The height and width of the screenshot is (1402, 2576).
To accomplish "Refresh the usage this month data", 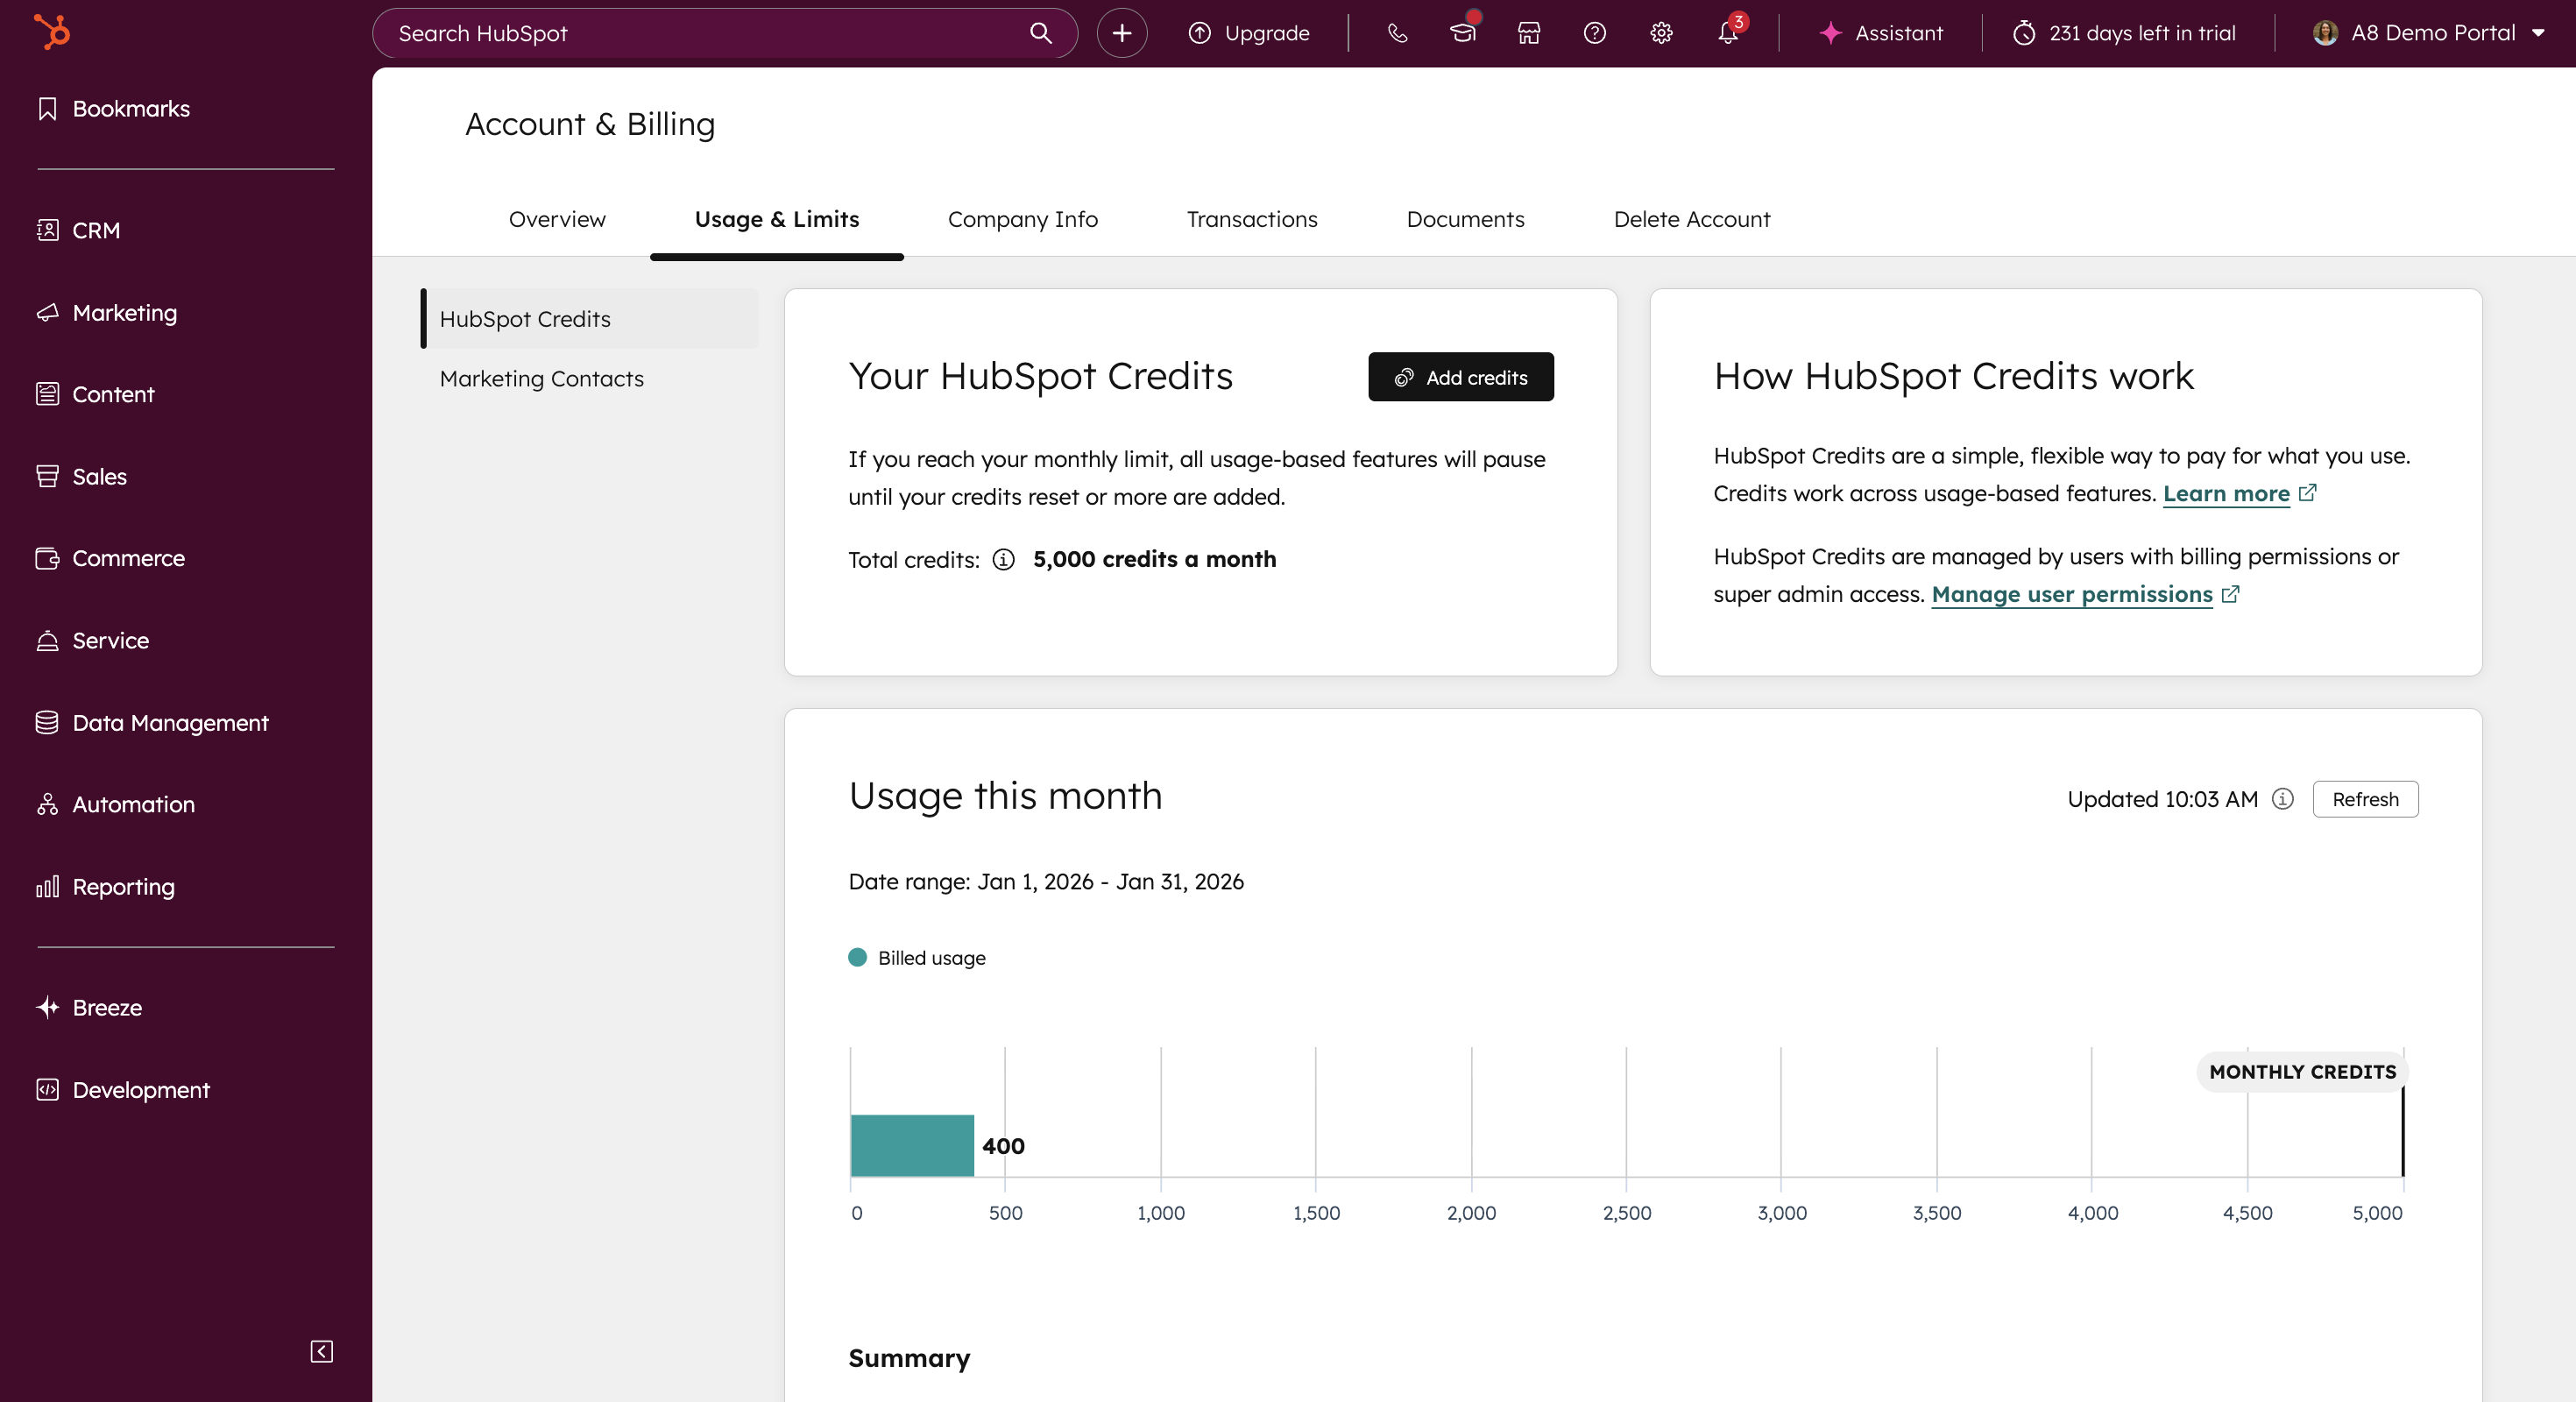I will [2364, 799].
